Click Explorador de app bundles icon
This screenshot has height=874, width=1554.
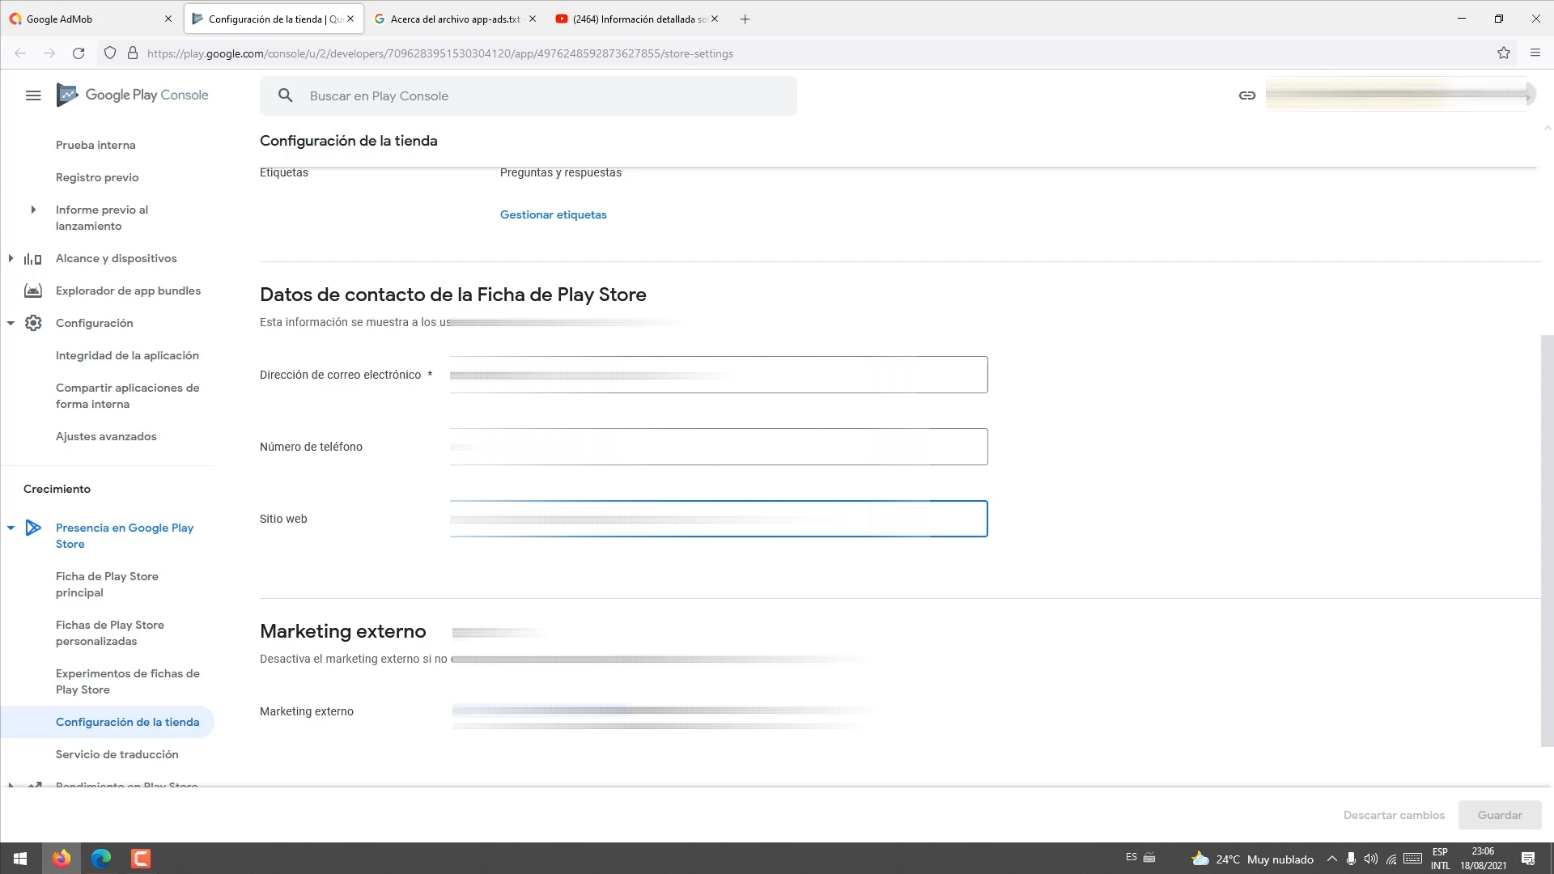pyautogui.click(x=33, y=291)
